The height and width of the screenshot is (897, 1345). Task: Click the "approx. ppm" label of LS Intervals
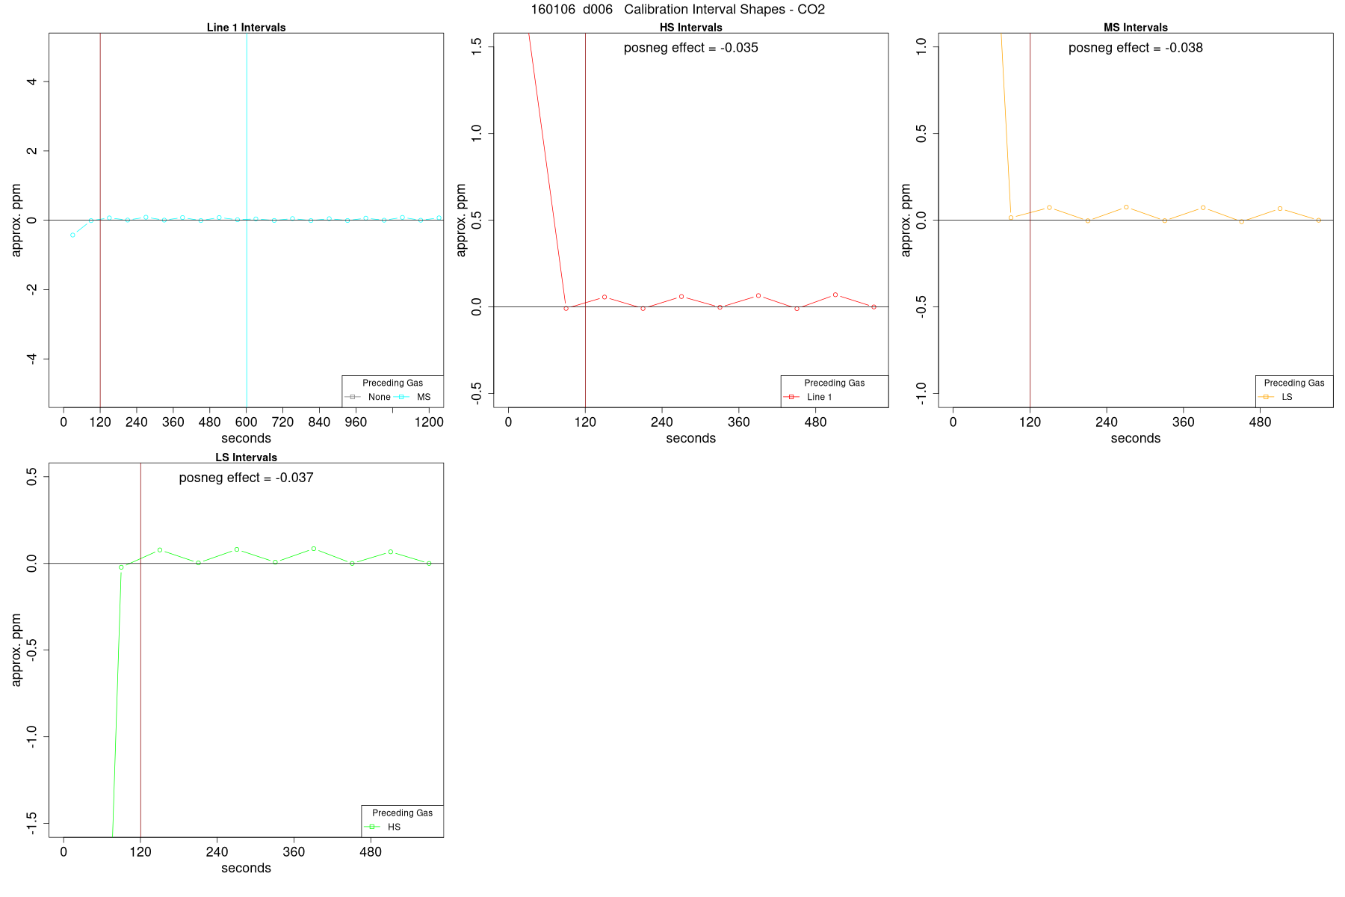[16, 650]
